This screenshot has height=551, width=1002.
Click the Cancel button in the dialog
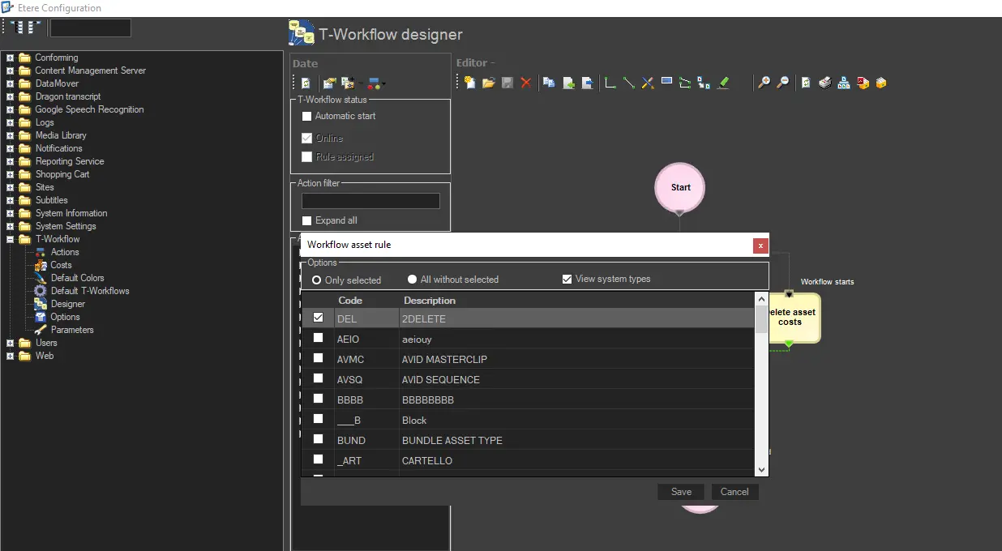click(x=734, y=492)
